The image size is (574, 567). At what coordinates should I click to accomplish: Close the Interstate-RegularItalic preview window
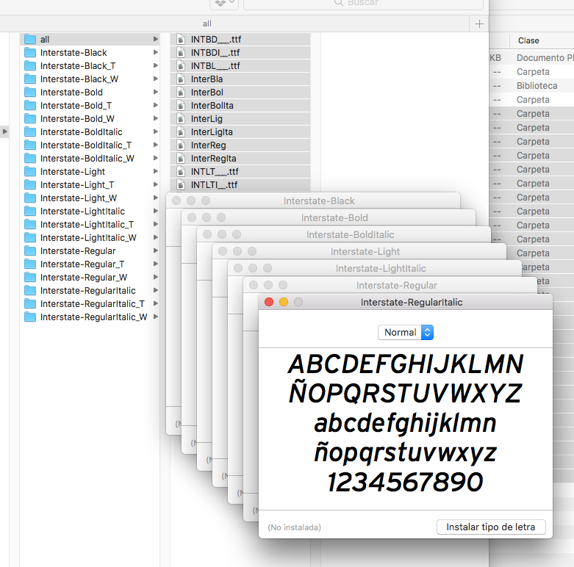coord(269,302)
